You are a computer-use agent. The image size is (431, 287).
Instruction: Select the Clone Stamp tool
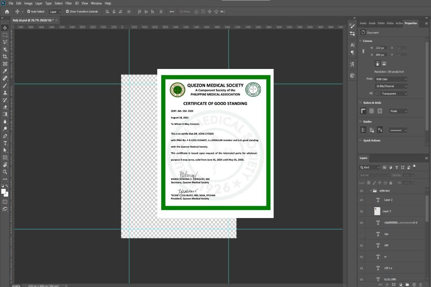[5, 92]
